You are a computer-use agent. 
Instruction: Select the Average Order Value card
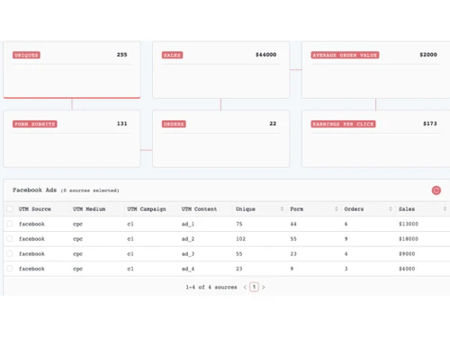pyautogui.click(x=375, y=70)
